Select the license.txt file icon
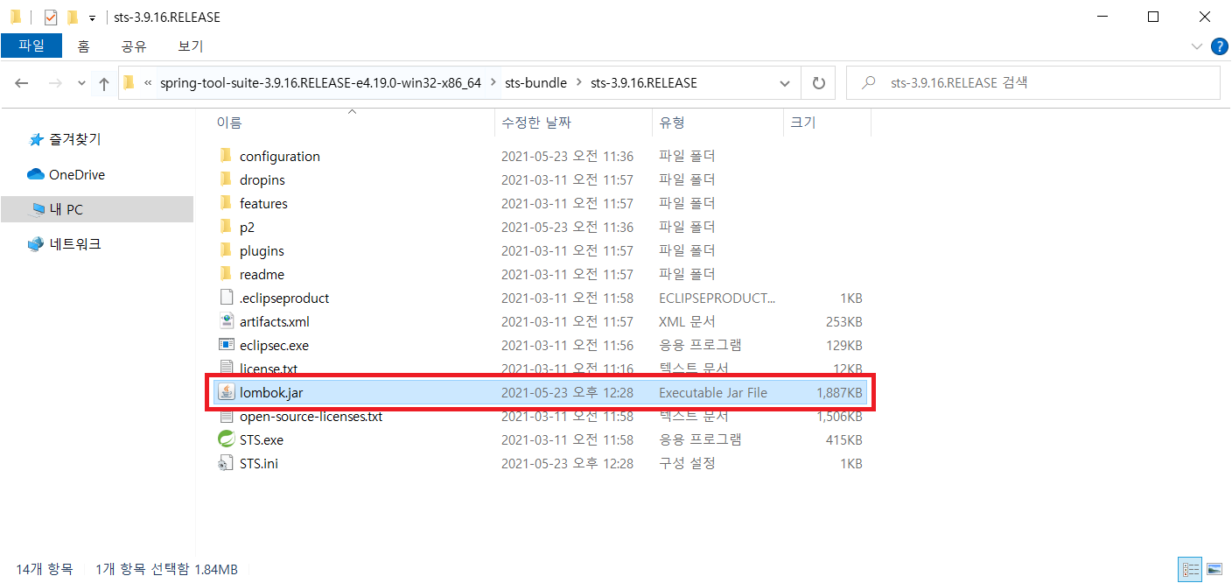Image resolution: width=1232 pixels, height=583 pixels. tap(226, 369)
